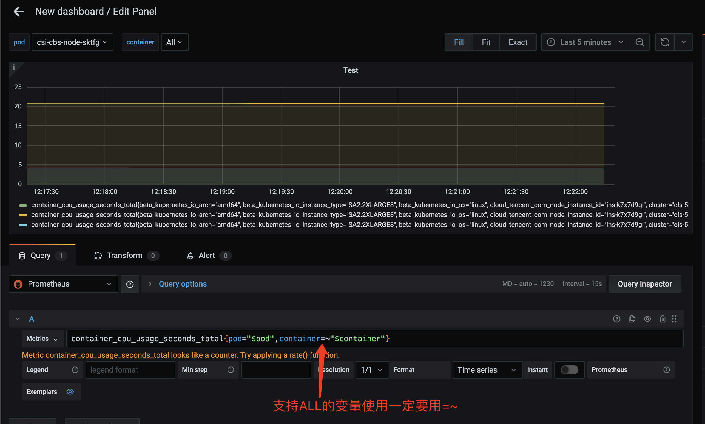
Task: Duplicate query A with copy icon
Action: (x=632, y=319)
